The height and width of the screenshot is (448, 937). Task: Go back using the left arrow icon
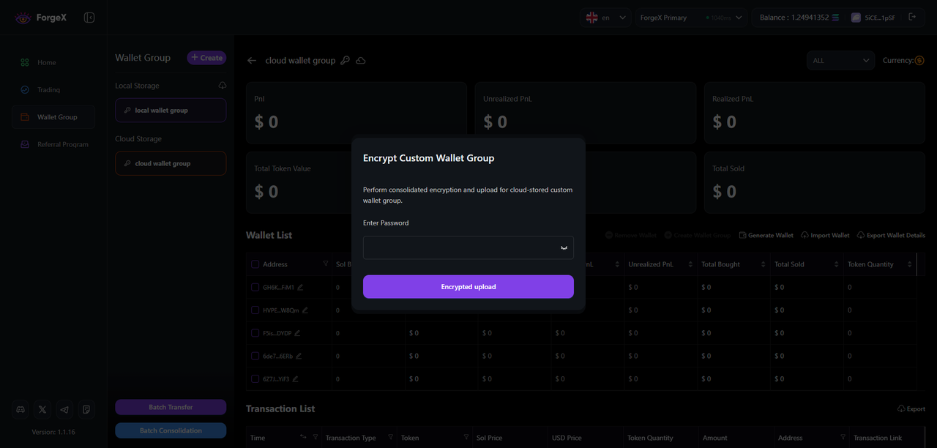click(252, 61)
